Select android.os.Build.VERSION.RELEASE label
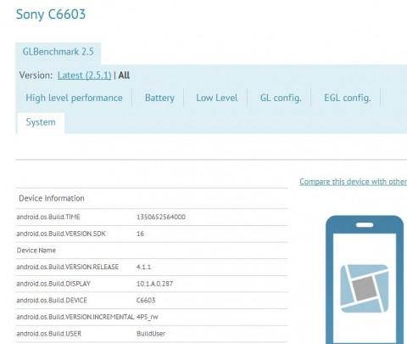407x344 pixels. click(x=68, y=267)
